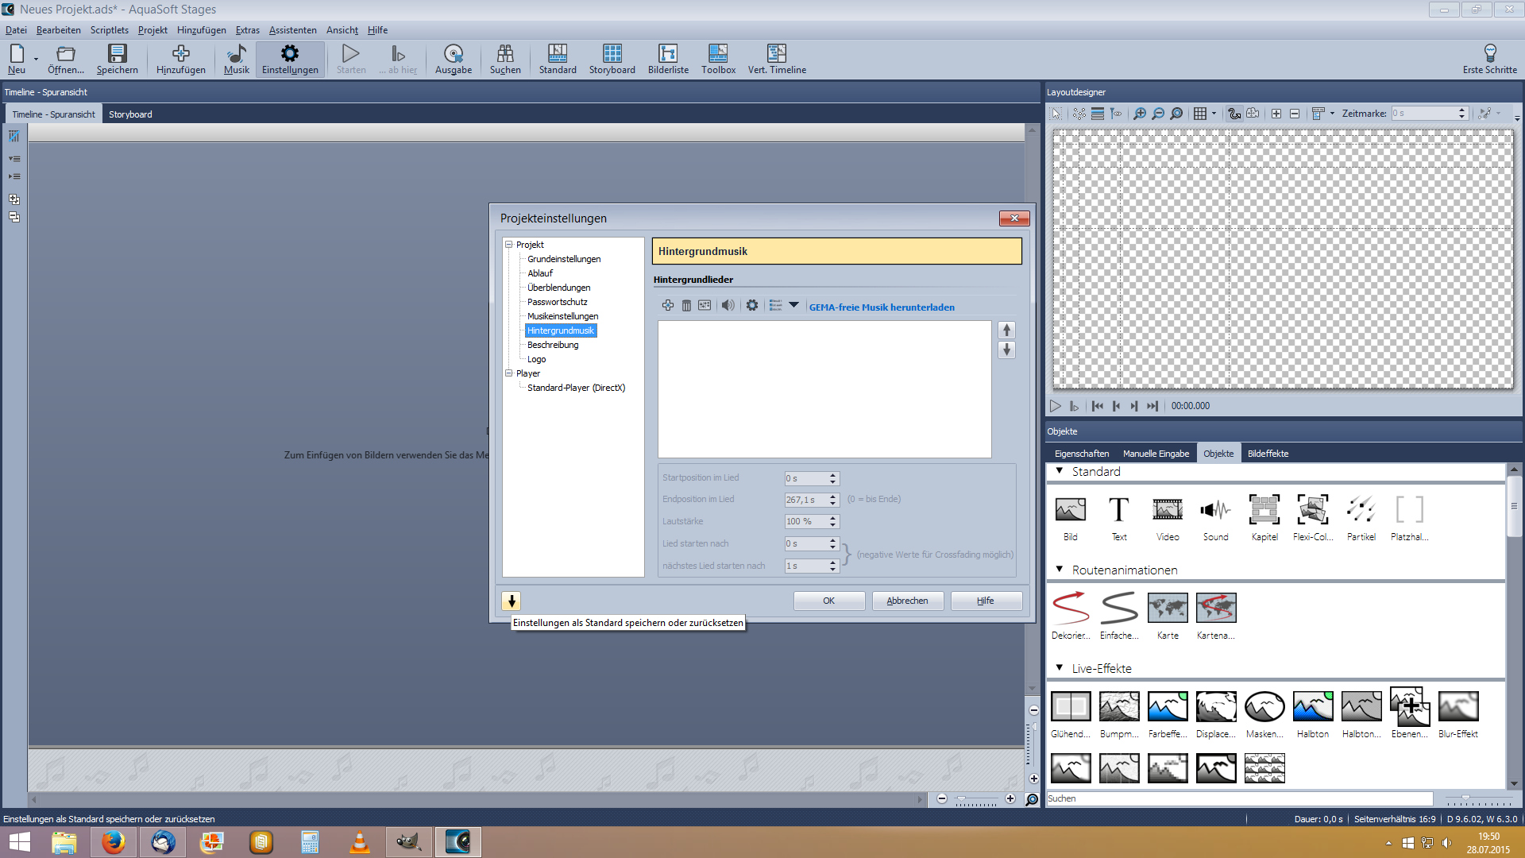Open the Assistenten menu

292,30
